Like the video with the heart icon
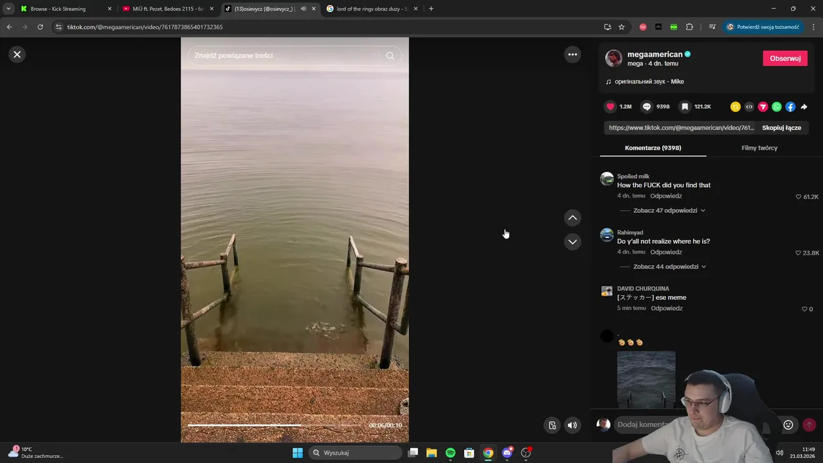This screenshot has height=463, width=823. tap(610, 107)
